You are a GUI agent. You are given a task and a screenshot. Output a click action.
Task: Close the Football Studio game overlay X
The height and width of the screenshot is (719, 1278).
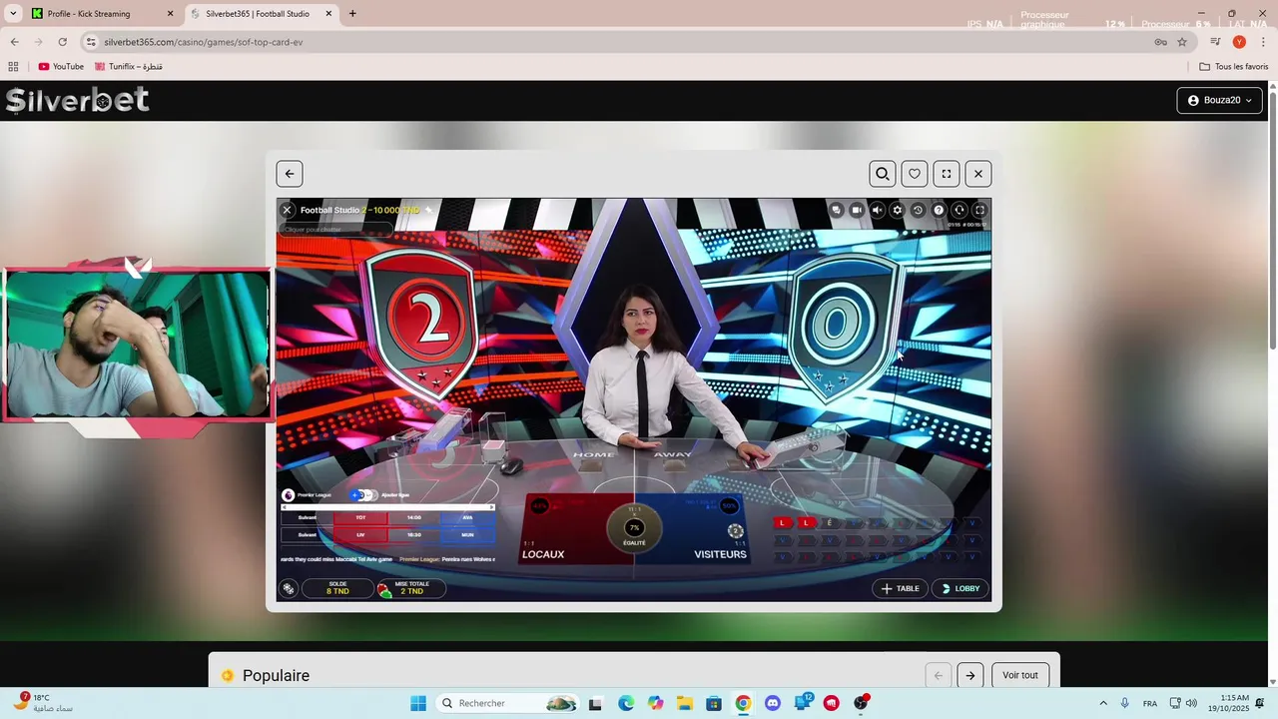click(287, 210)
